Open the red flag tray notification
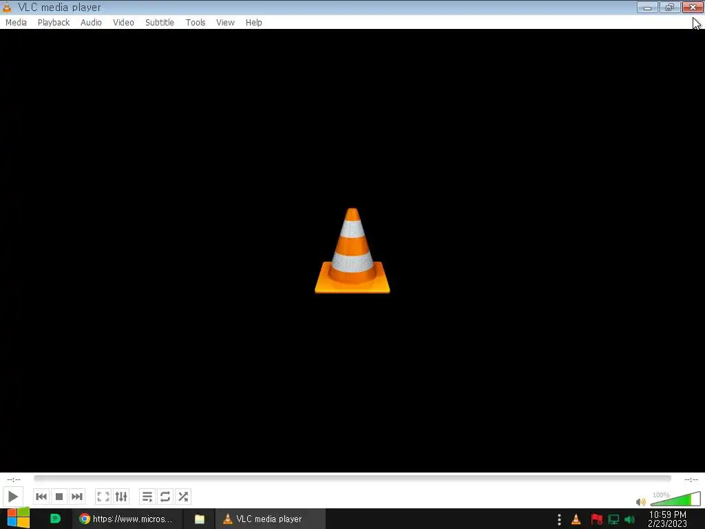705x529 pixels. (596, 519)
